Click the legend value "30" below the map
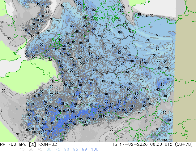The width and height of the screenshot is (196, 152). tap(31, 150)
